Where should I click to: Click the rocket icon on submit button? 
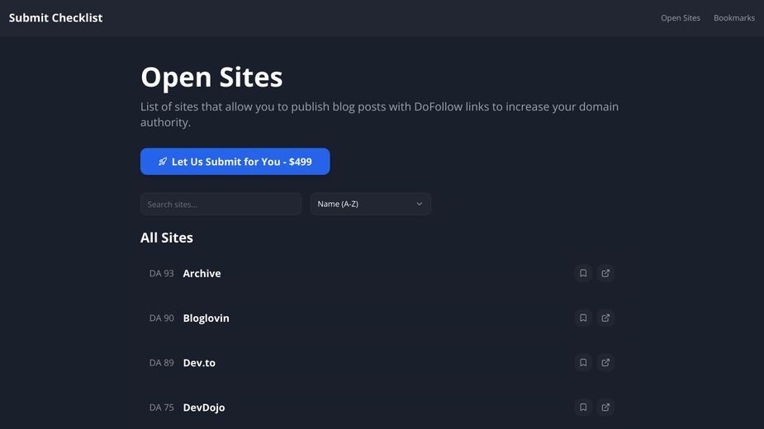point(163,162)
